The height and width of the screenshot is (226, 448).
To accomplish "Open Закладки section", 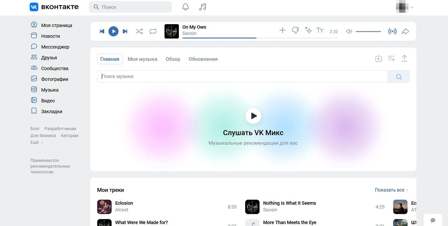I will (x=46, y=112).
